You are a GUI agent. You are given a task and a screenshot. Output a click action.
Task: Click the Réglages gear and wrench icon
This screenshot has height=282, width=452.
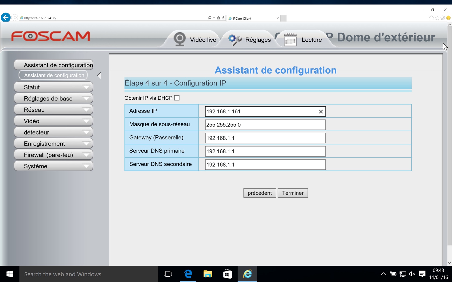point(235,40)
